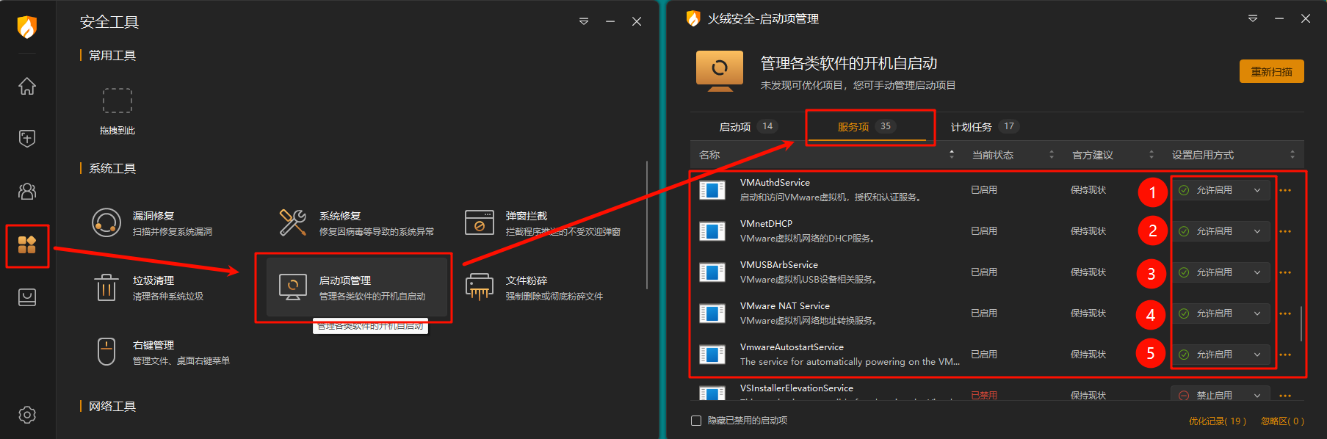Open more options for VMnetDHCP row

pyautogui.click(x=1285, y=231)
